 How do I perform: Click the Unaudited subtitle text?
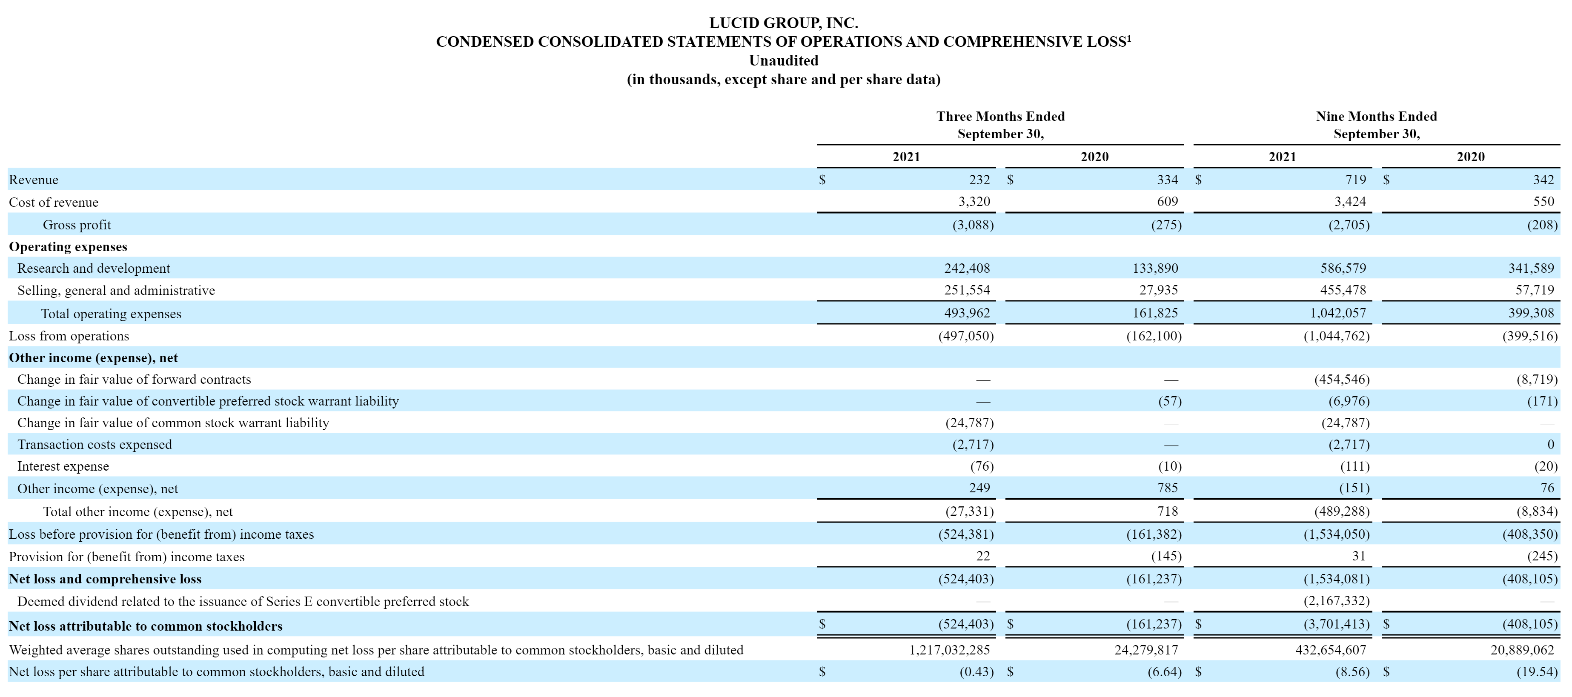tap(784, 61)
